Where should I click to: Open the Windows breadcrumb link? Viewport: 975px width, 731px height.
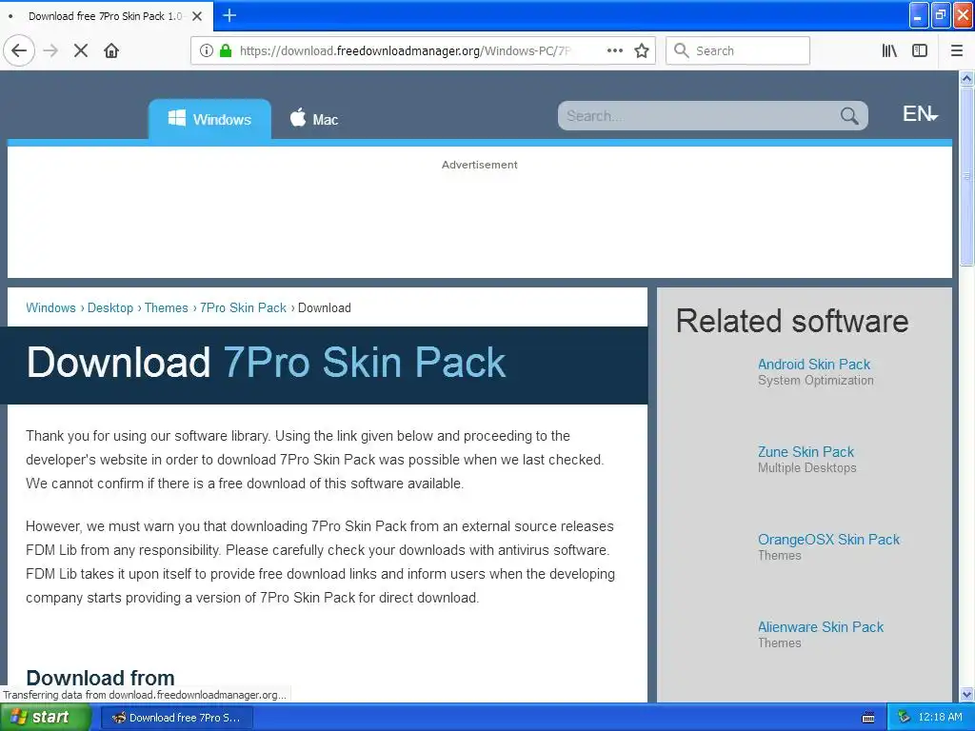point(51,307)
